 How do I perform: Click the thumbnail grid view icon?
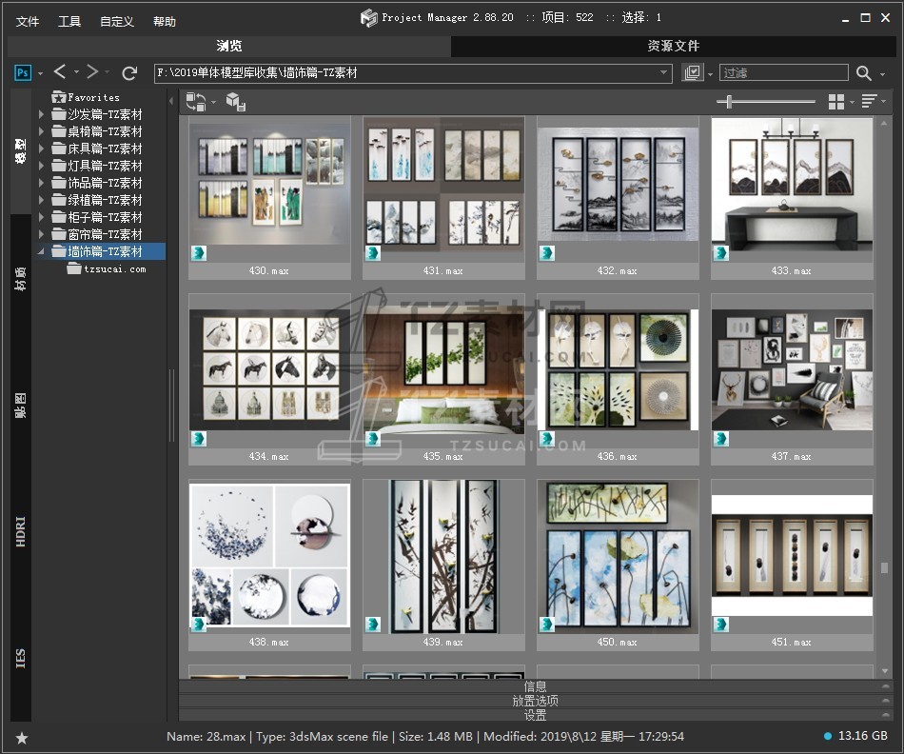pyautogui.click(x=836, y=101)
